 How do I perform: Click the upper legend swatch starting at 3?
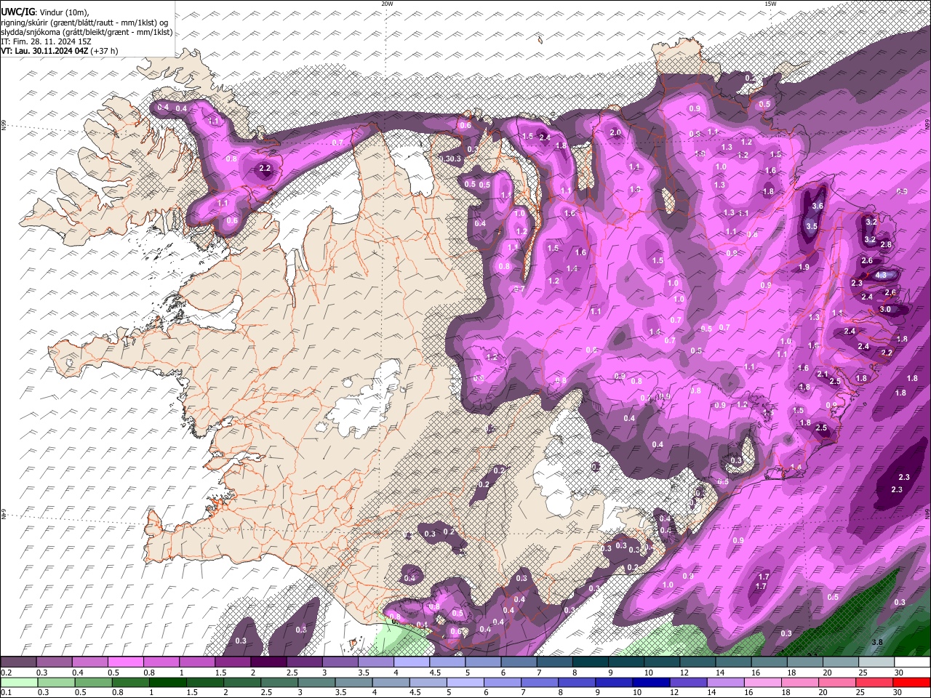tap(340, 662)
